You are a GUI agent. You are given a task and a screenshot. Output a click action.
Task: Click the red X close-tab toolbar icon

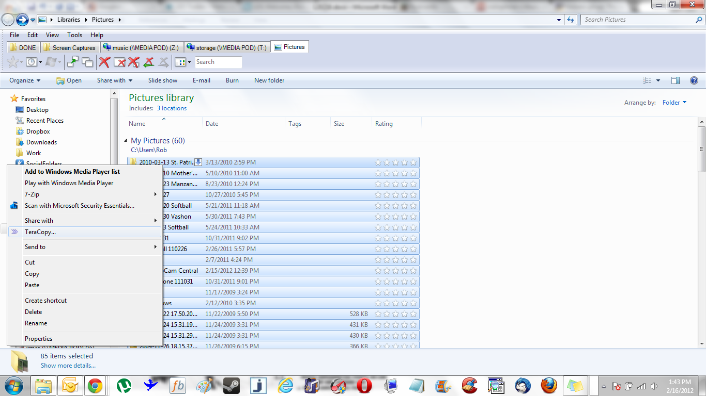[x=104, y=62]
